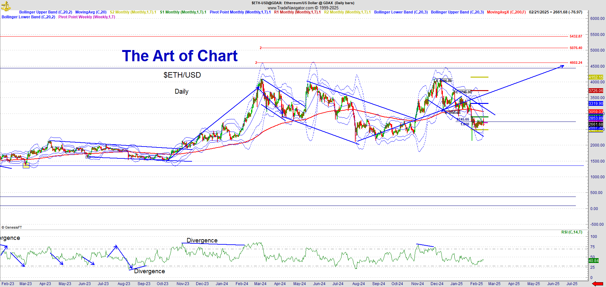Click the blue 3319.90 price tag
Screen dimensions: 606x287
tap(595, 104)
